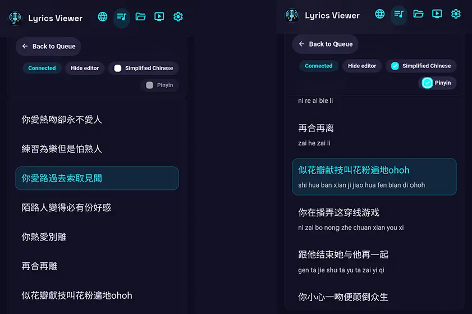Click the microphone logo in right Lyrics Viewer
This screenshot has height=314, width=472.
coord(292,15)
